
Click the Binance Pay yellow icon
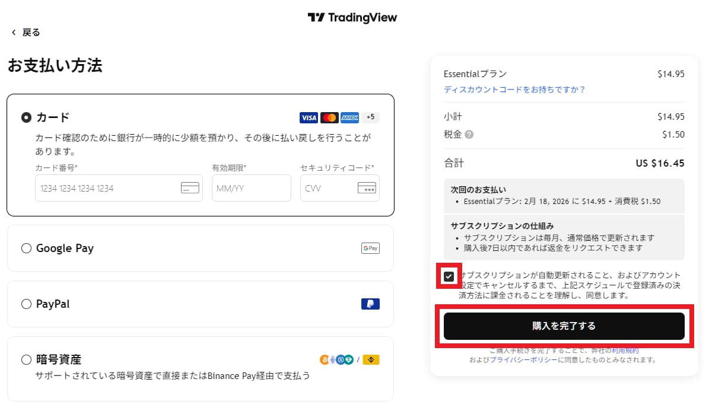tap(371, 360)
